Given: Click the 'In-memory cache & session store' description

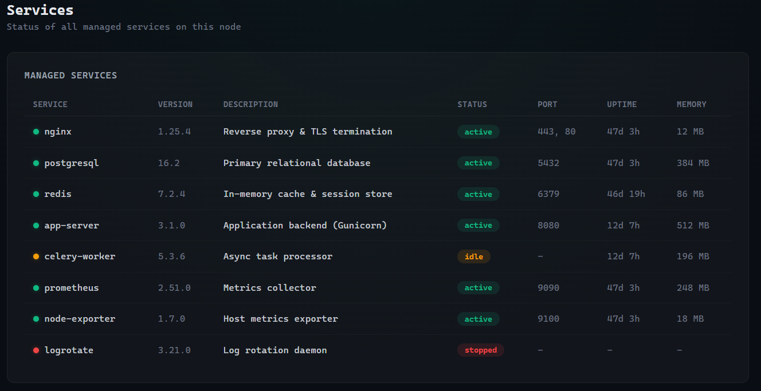Looking at the screenshot, I should click(308, 194).
